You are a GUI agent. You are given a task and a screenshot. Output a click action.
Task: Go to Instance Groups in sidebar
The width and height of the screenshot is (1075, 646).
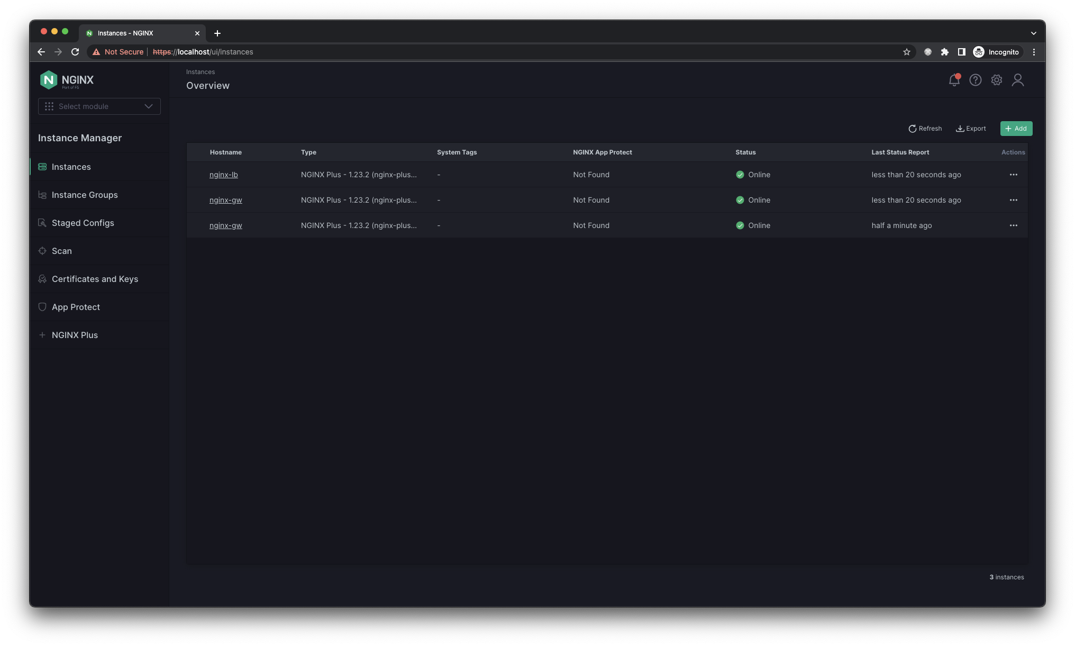85,195
